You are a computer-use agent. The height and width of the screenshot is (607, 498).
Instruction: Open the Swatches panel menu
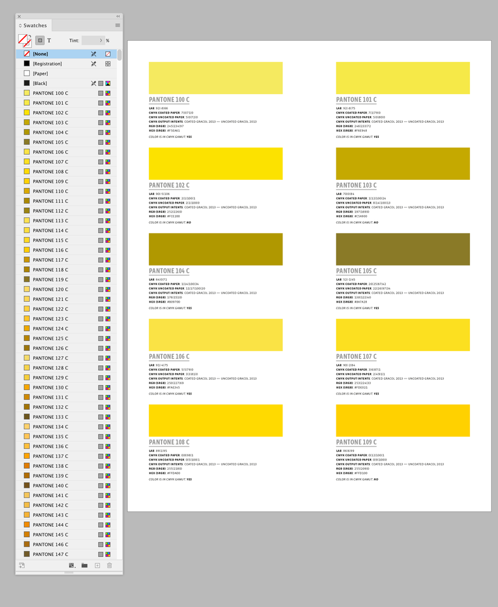coord(118,25)
